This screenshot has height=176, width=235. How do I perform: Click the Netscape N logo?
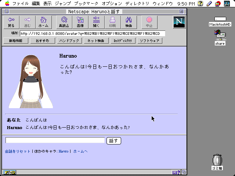[x=179, y=22]
